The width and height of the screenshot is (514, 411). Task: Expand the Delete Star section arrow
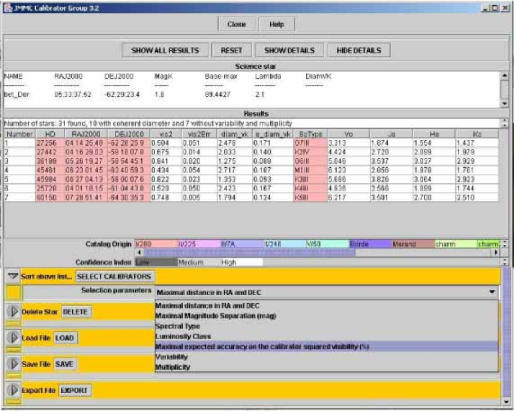pyautogui.click(x=13, y=311)
